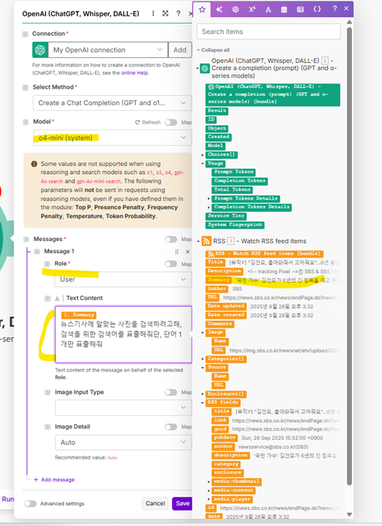
Task: Collapse the RSS fields node
Action: pyautogui.click(x=202, y=402)
